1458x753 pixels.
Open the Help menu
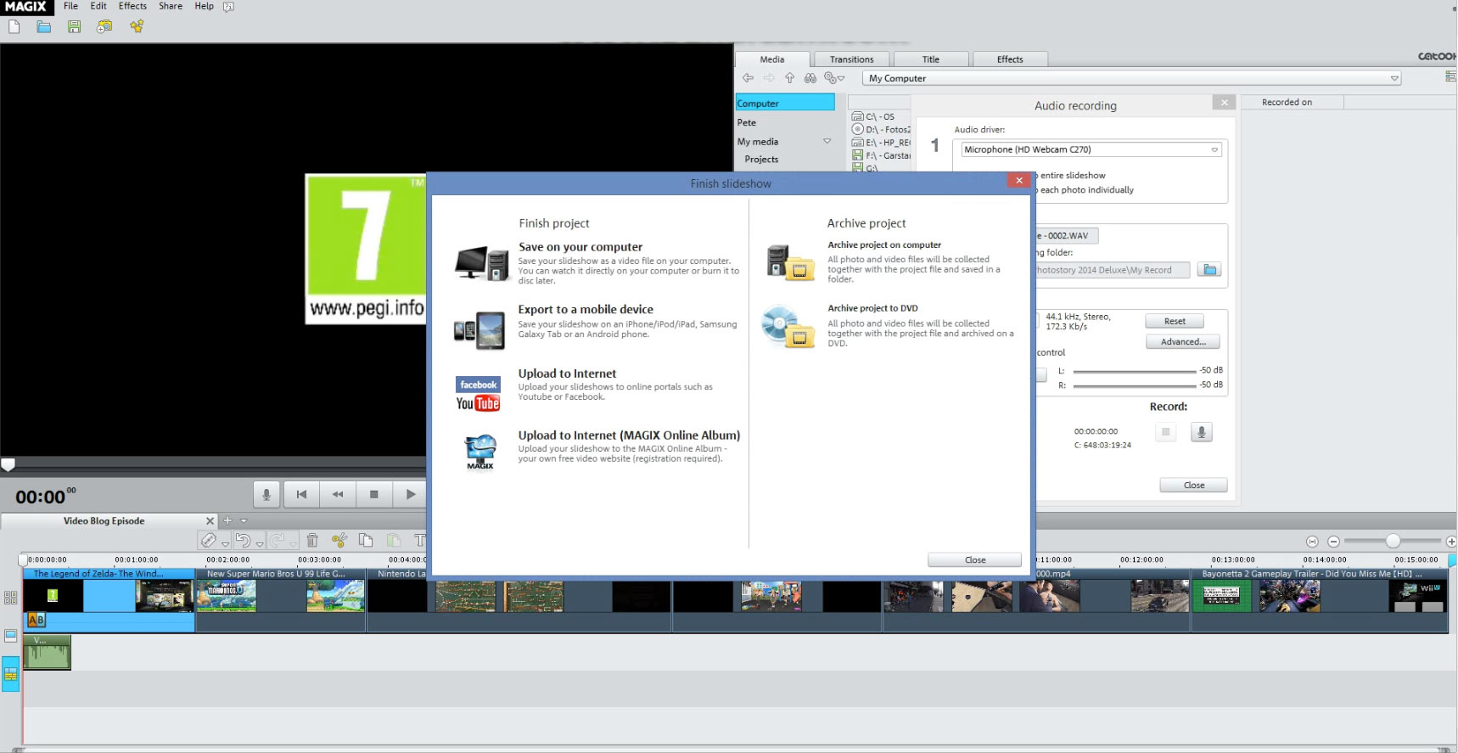pos(204,6)
